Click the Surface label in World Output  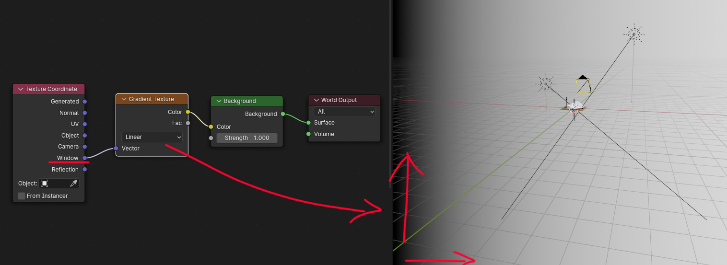pyautogui.click(x=324, y=123)
